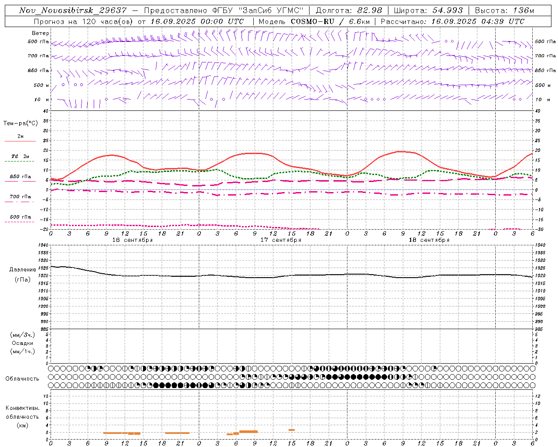The height and width of the screenshot is (447, 558).
Task: Click the Тем-ра(°C) axis label
Action: point(20,124)
